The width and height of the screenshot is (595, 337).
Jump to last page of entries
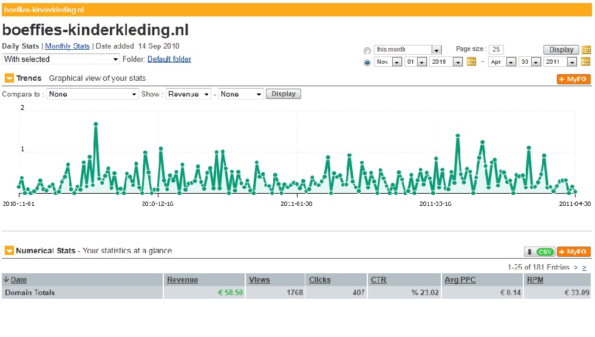point(584,268)
